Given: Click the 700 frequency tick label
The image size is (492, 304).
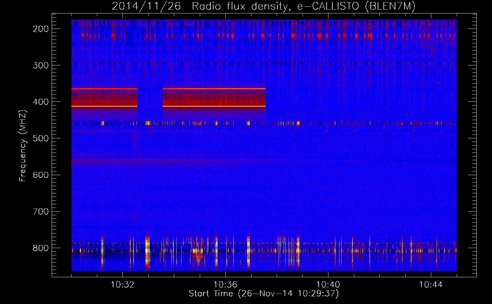Looking at the screenshot, I should (41, 211).
